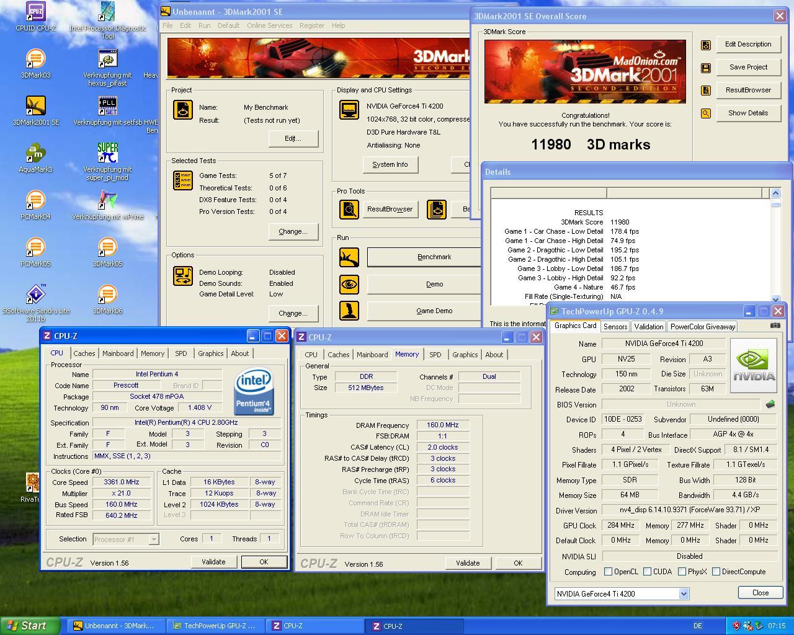Image resolution: width=794 pixels, height=635 pixels.
Task: Click Edit... in the Project section
Action: tap(293, 138)
